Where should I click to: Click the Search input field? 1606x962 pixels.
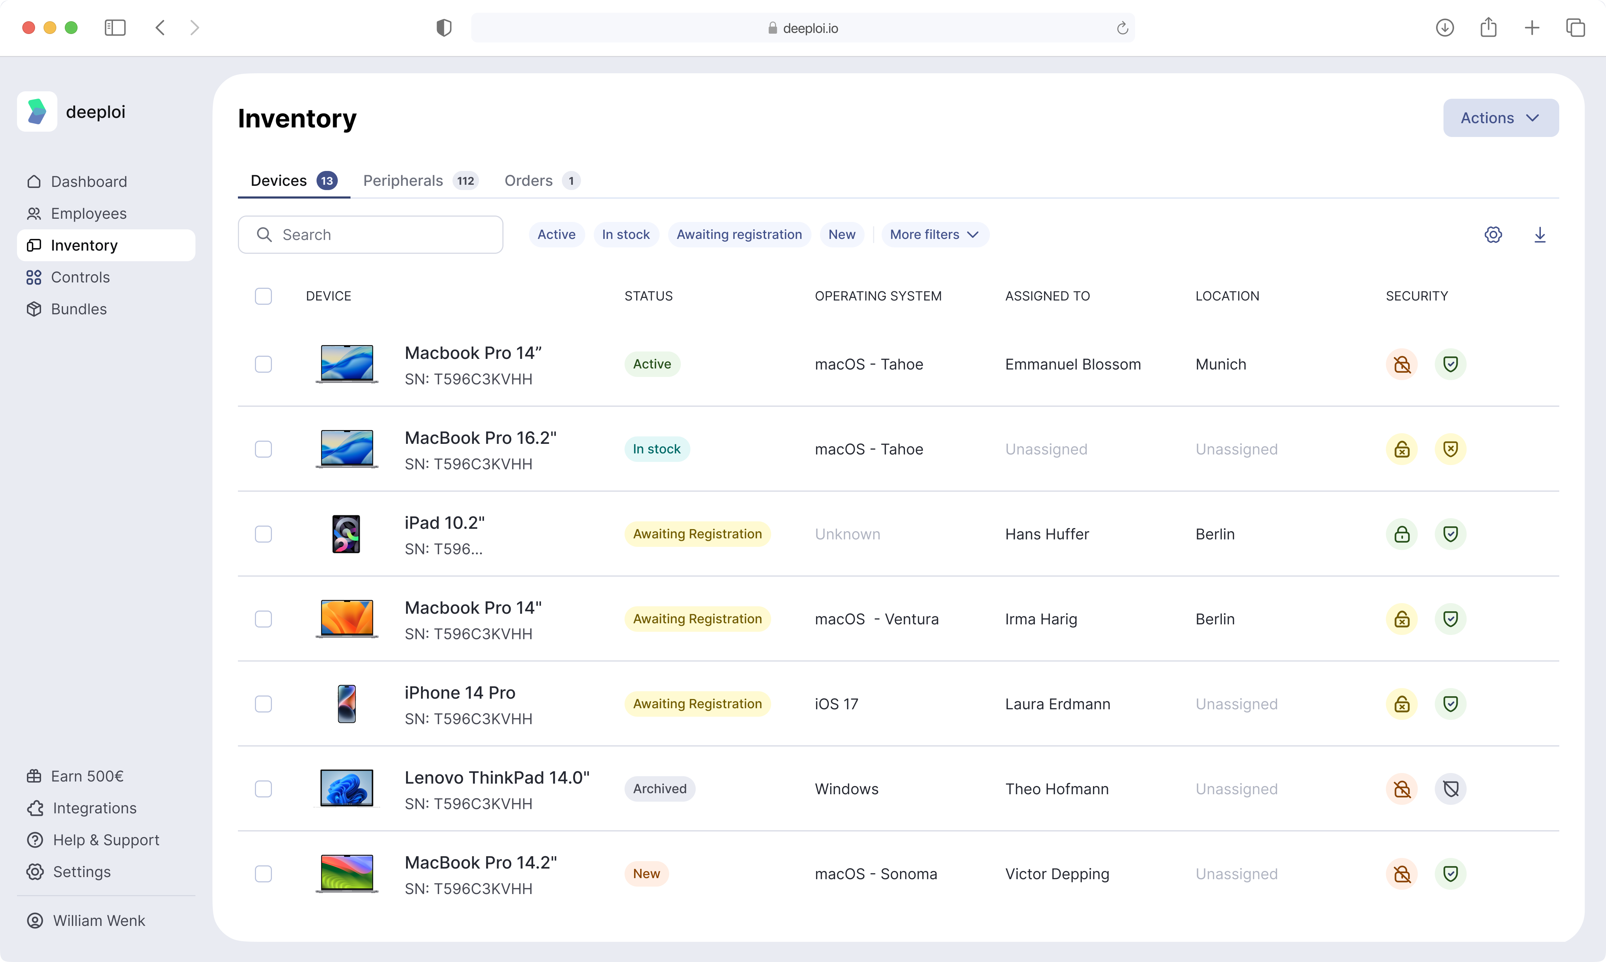pos(370,235)
